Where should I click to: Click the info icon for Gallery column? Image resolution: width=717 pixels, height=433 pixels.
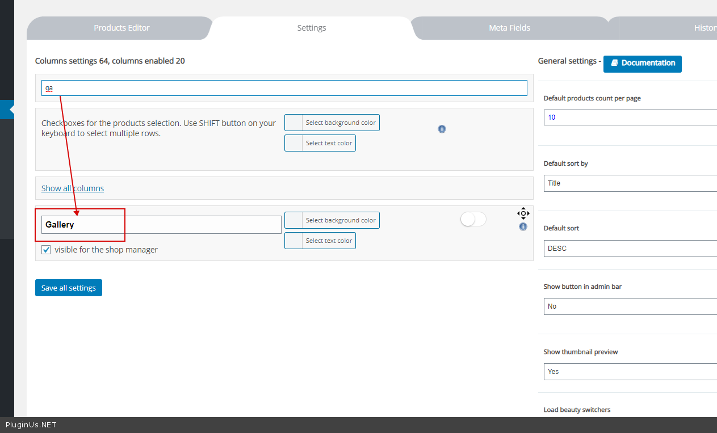coord(523,226)
